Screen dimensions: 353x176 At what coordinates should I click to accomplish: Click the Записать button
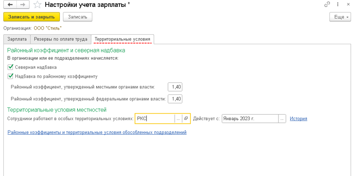(x=78, y=17)
